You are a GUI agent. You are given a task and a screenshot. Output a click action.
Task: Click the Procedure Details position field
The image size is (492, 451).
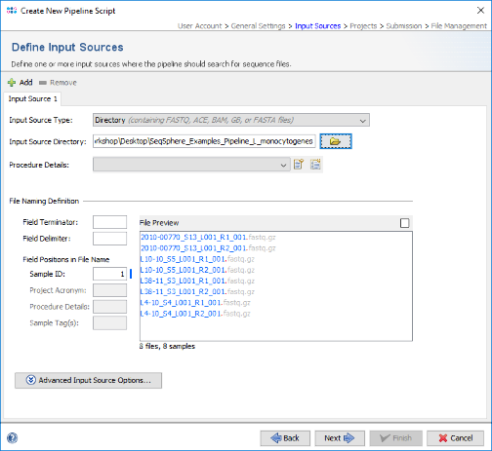click(x=109, y=307)
